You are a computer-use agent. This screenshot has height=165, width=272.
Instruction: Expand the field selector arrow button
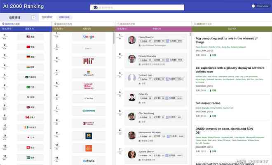coord(34,17)
